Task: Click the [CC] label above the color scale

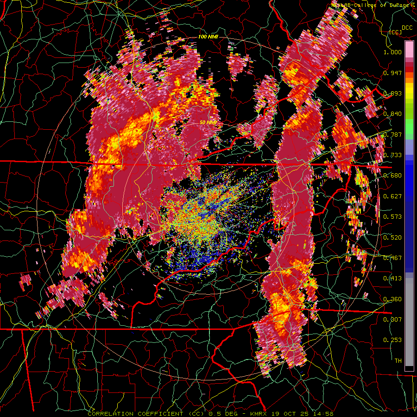Action: coord(396,32)
